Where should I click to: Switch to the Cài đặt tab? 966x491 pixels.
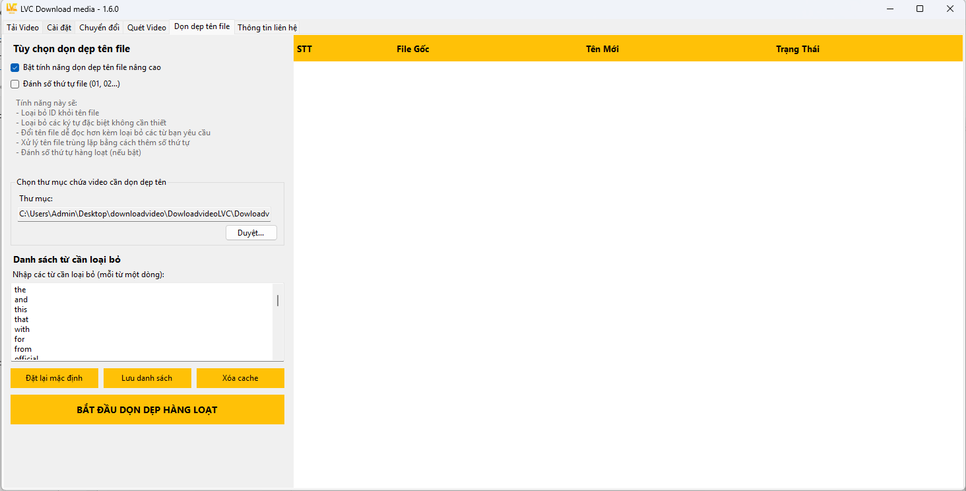(59, 28)
